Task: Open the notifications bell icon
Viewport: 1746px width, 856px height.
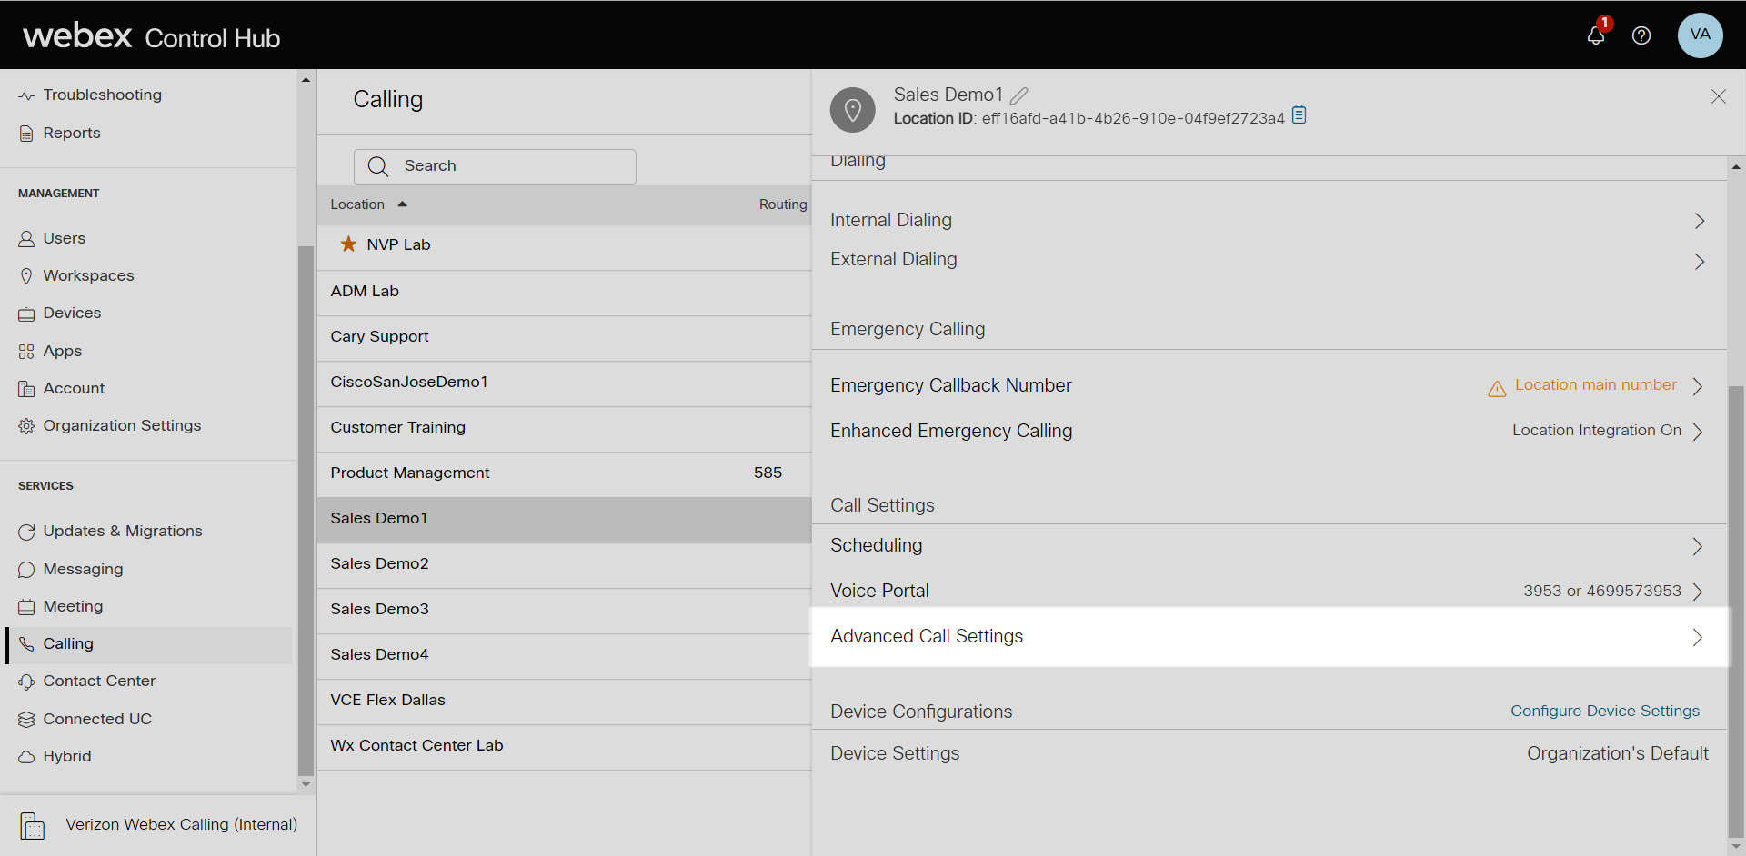Action: (1595, 35)
